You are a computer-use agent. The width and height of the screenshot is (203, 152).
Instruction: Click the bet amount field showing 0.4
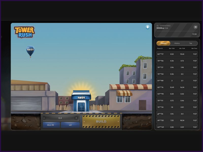coord(60,118)
